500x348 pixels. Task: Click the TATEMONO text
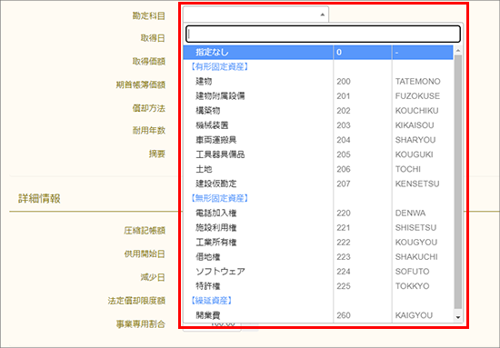418,82
